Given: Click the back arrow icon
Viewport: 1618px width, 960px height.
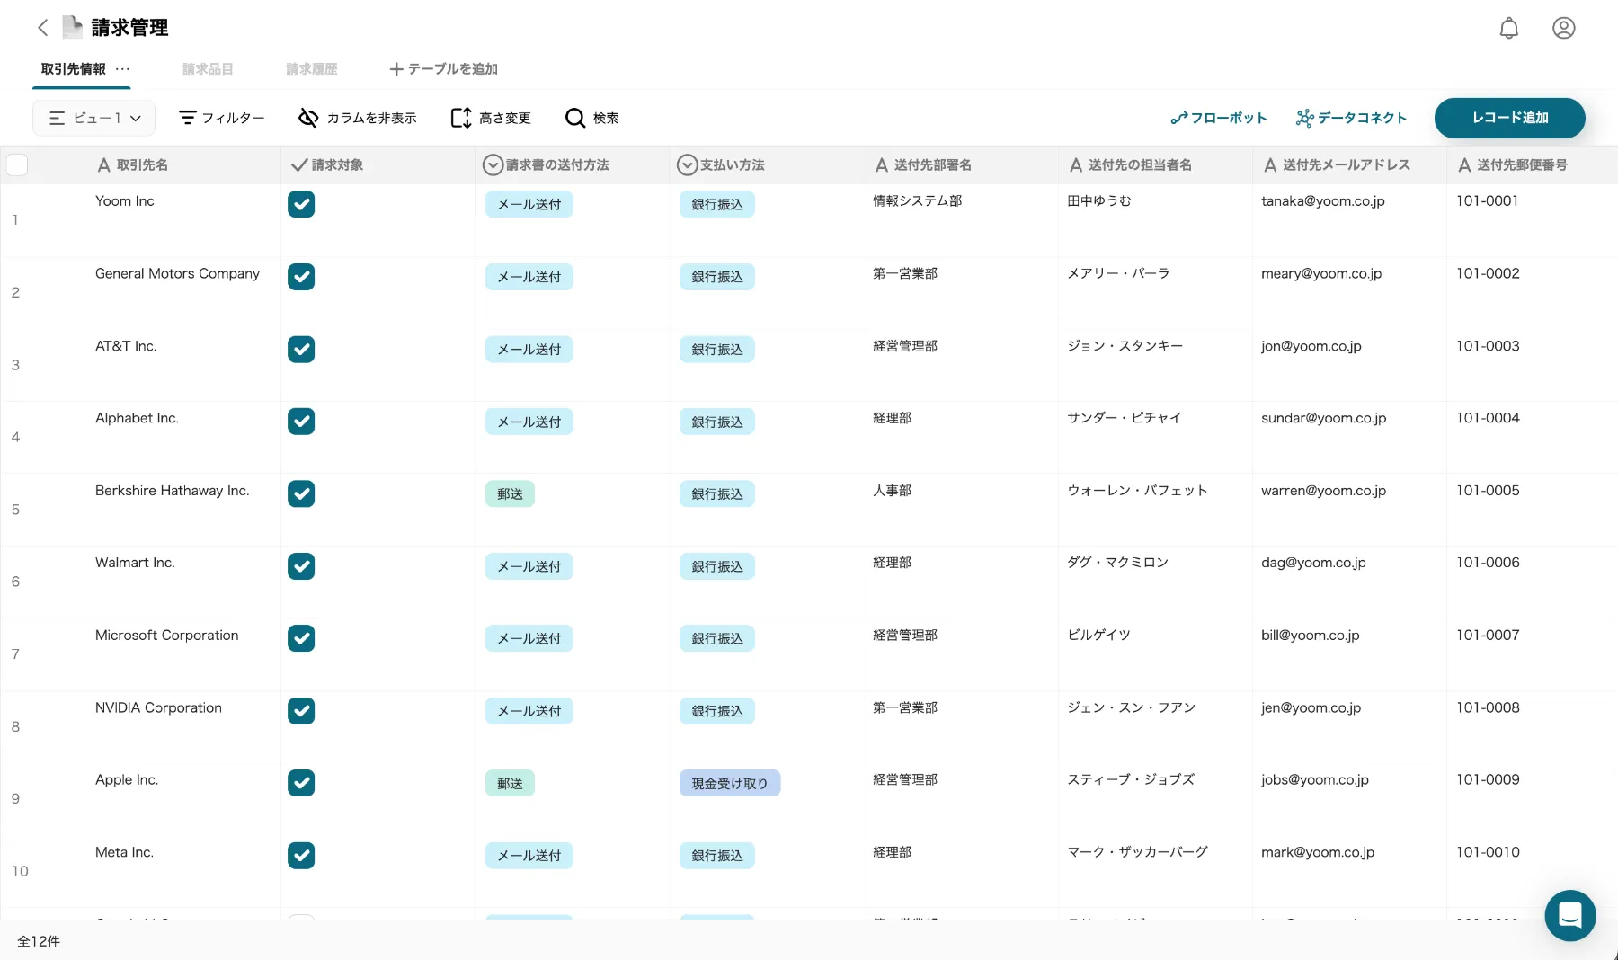Looking at the screenshot, I should click(x=42, y=28).
